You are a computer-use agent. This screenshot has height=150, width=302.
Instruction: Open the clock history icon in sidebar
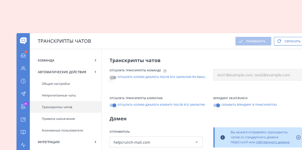(x=23, y=81)
